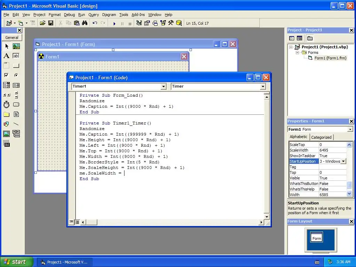Image resolution: width=356 pixels, height=267 pixels.
Task: Switch to the Categorized properties tab
Action: click(x=321, y=137)
